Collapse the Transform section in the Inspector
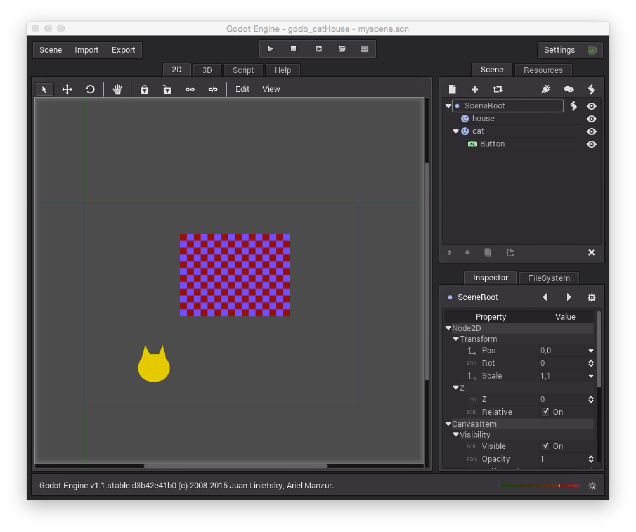 [x=456, y=339]
